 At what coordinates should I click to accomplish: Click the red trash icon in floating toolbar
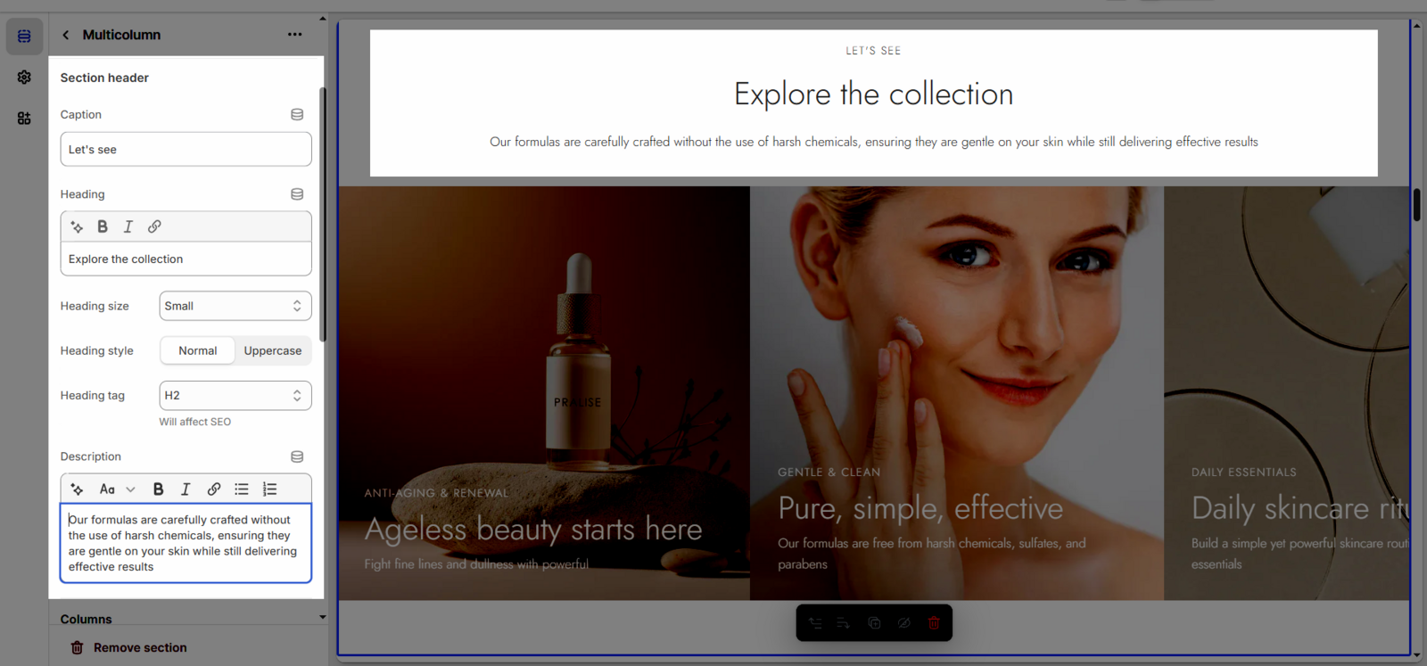click(x=934, y=623)
